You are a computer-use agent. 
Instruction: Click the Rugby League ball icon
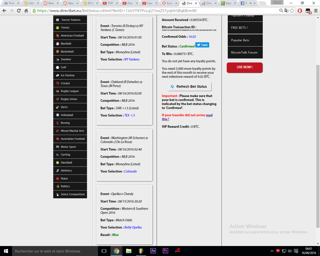(57, 91)
